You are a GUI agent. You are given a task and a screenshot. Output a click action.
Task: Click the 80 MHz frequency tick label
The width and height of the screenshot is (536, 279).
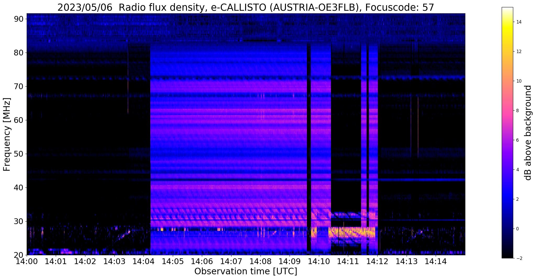[x=19, y=53]
